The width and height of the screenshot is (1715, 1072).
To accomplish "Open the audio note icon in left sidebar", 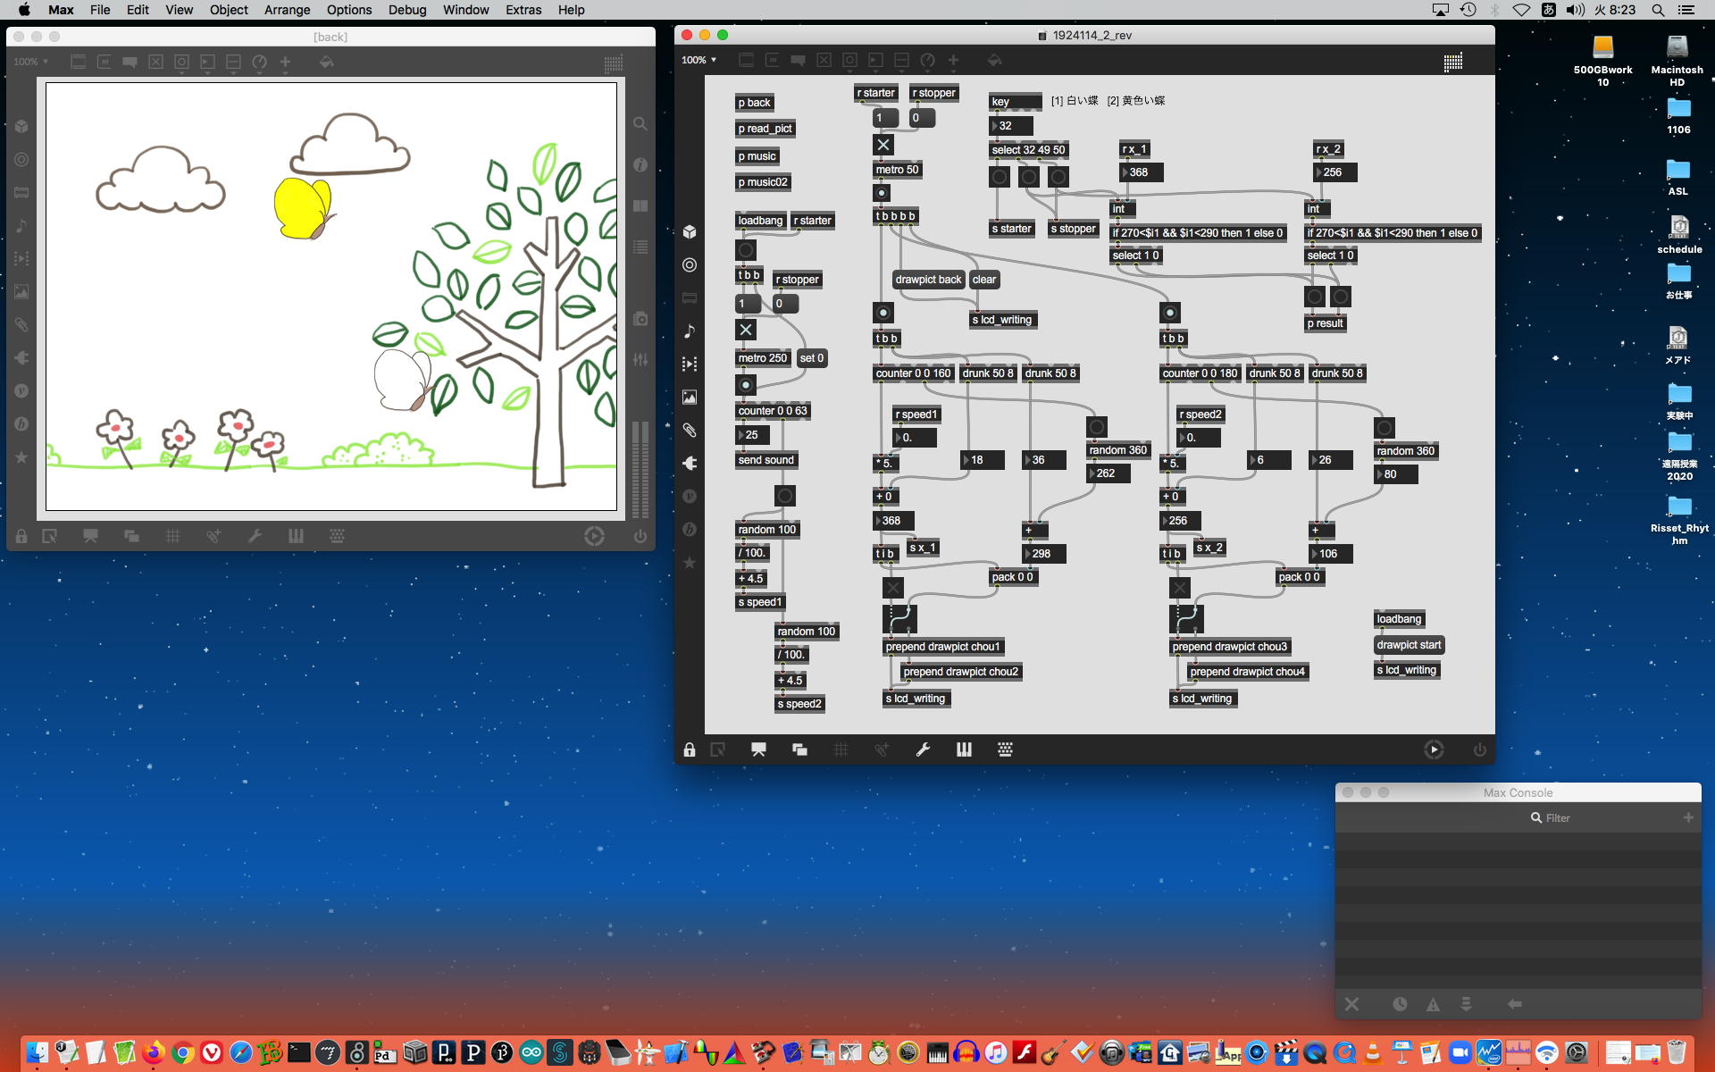I will [x=689, y=331].
